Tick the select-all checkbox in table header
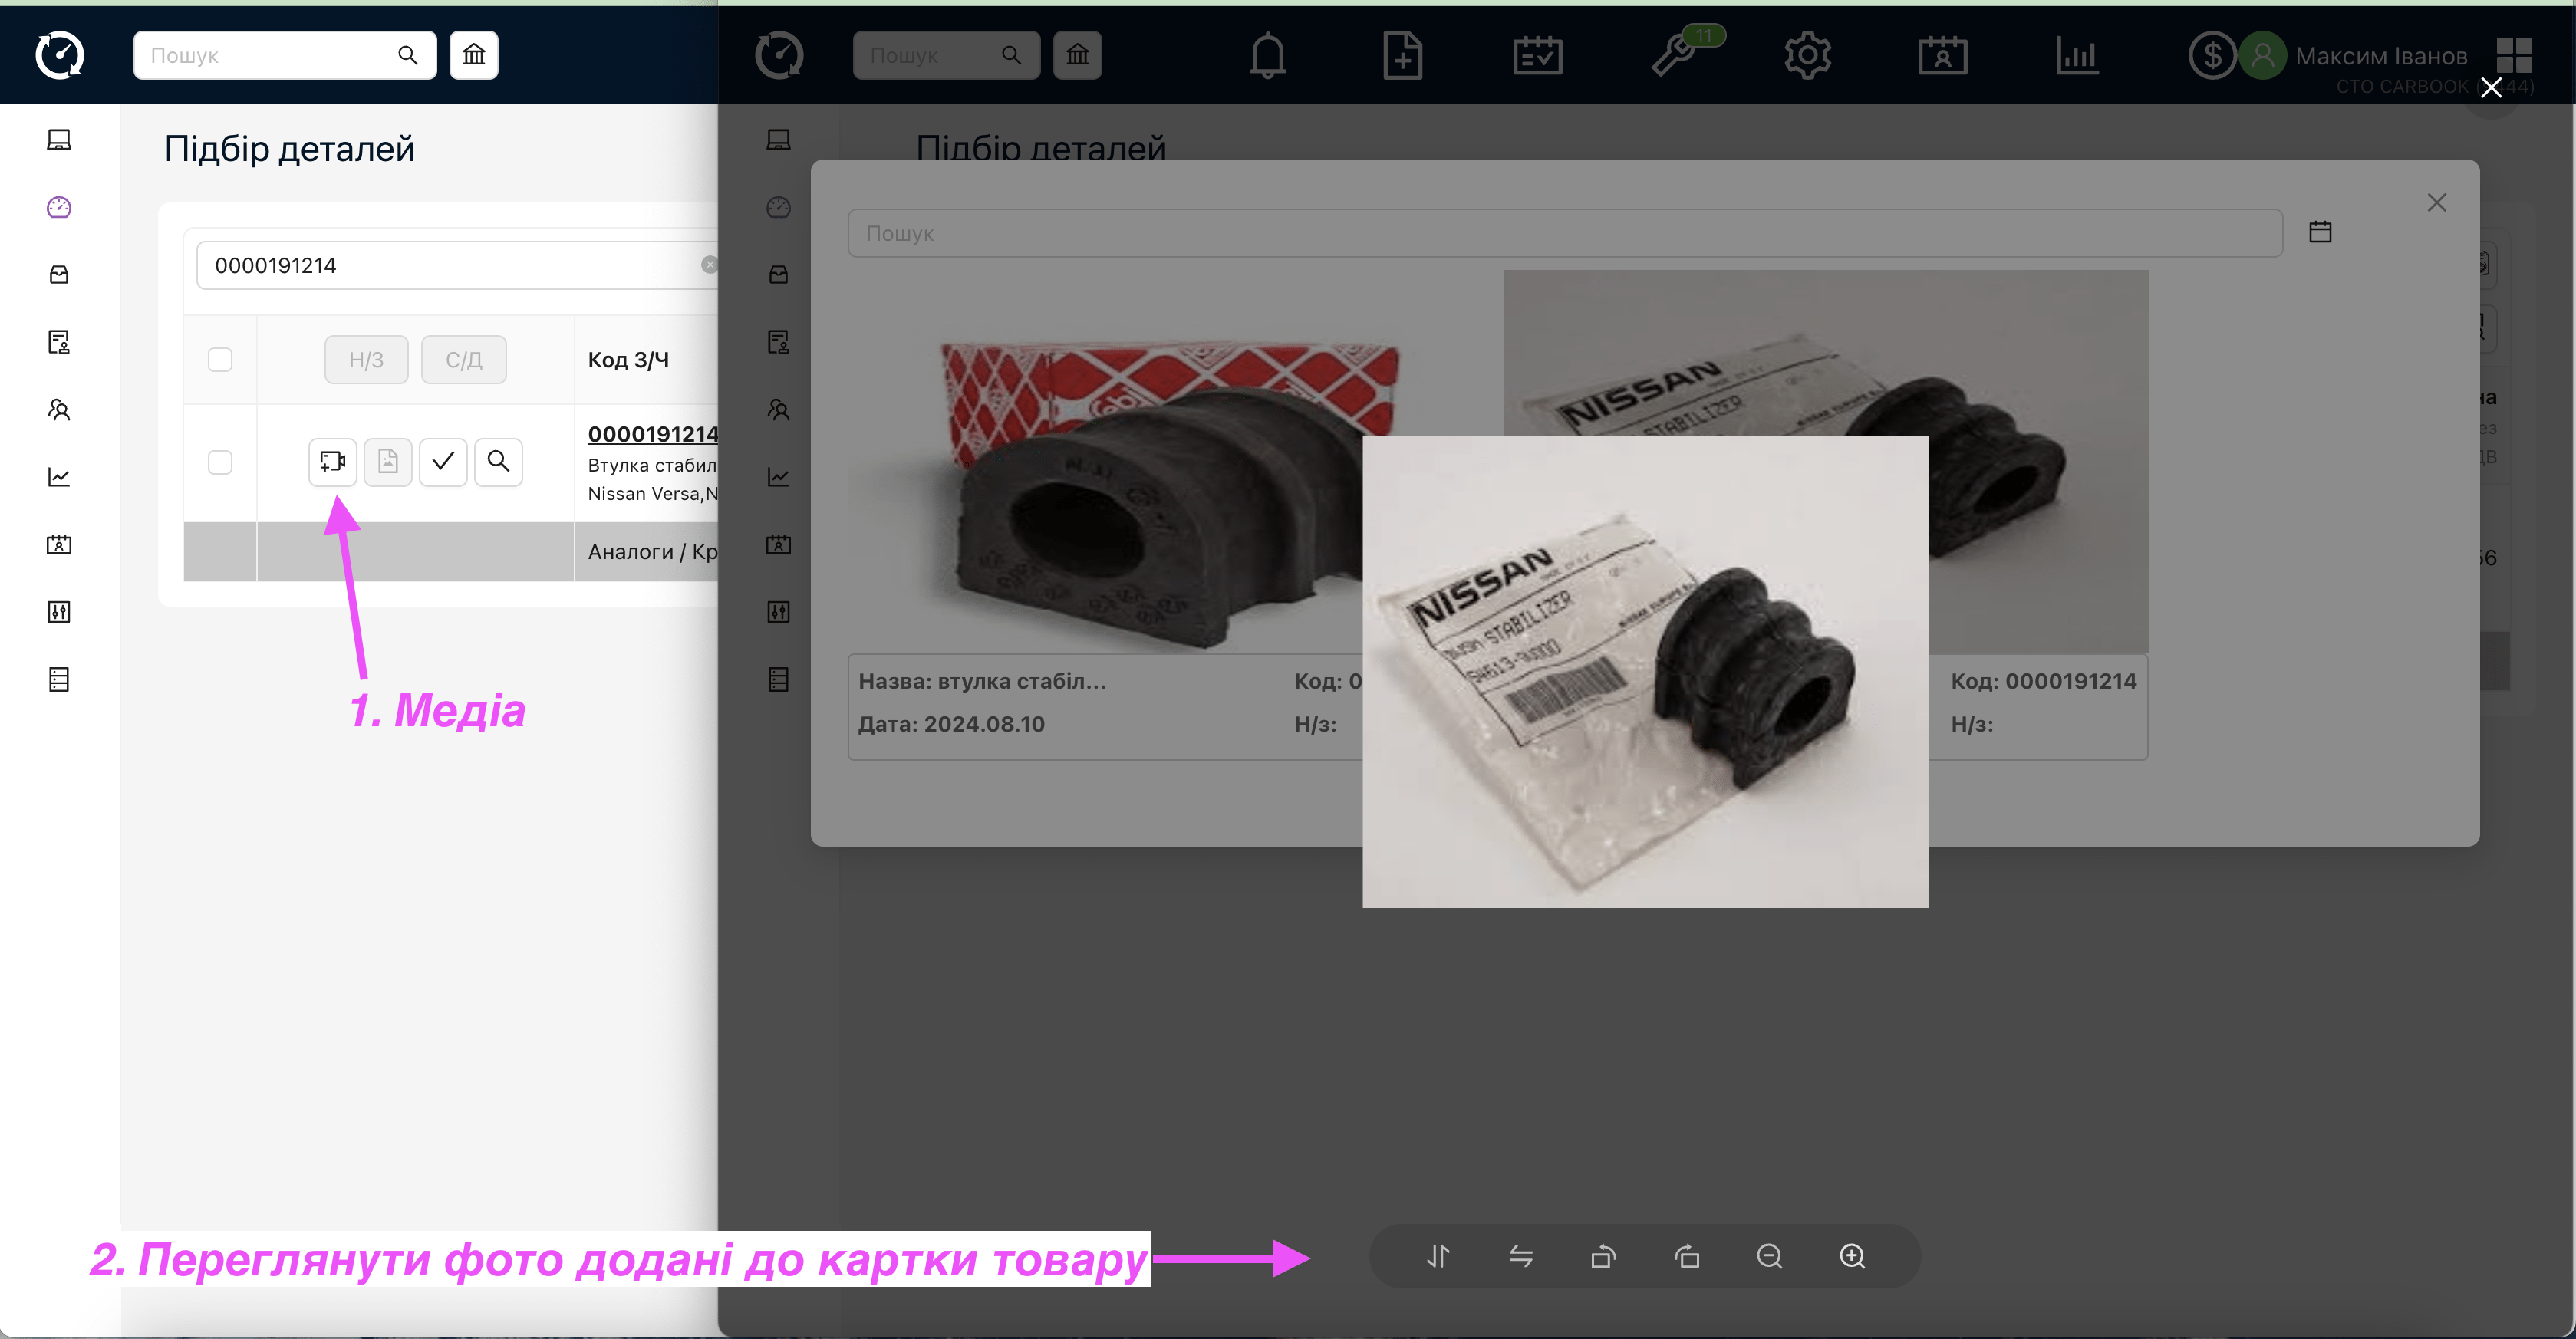The height and width of the screenshot is (1339, 2576). [x=220, y=360]
